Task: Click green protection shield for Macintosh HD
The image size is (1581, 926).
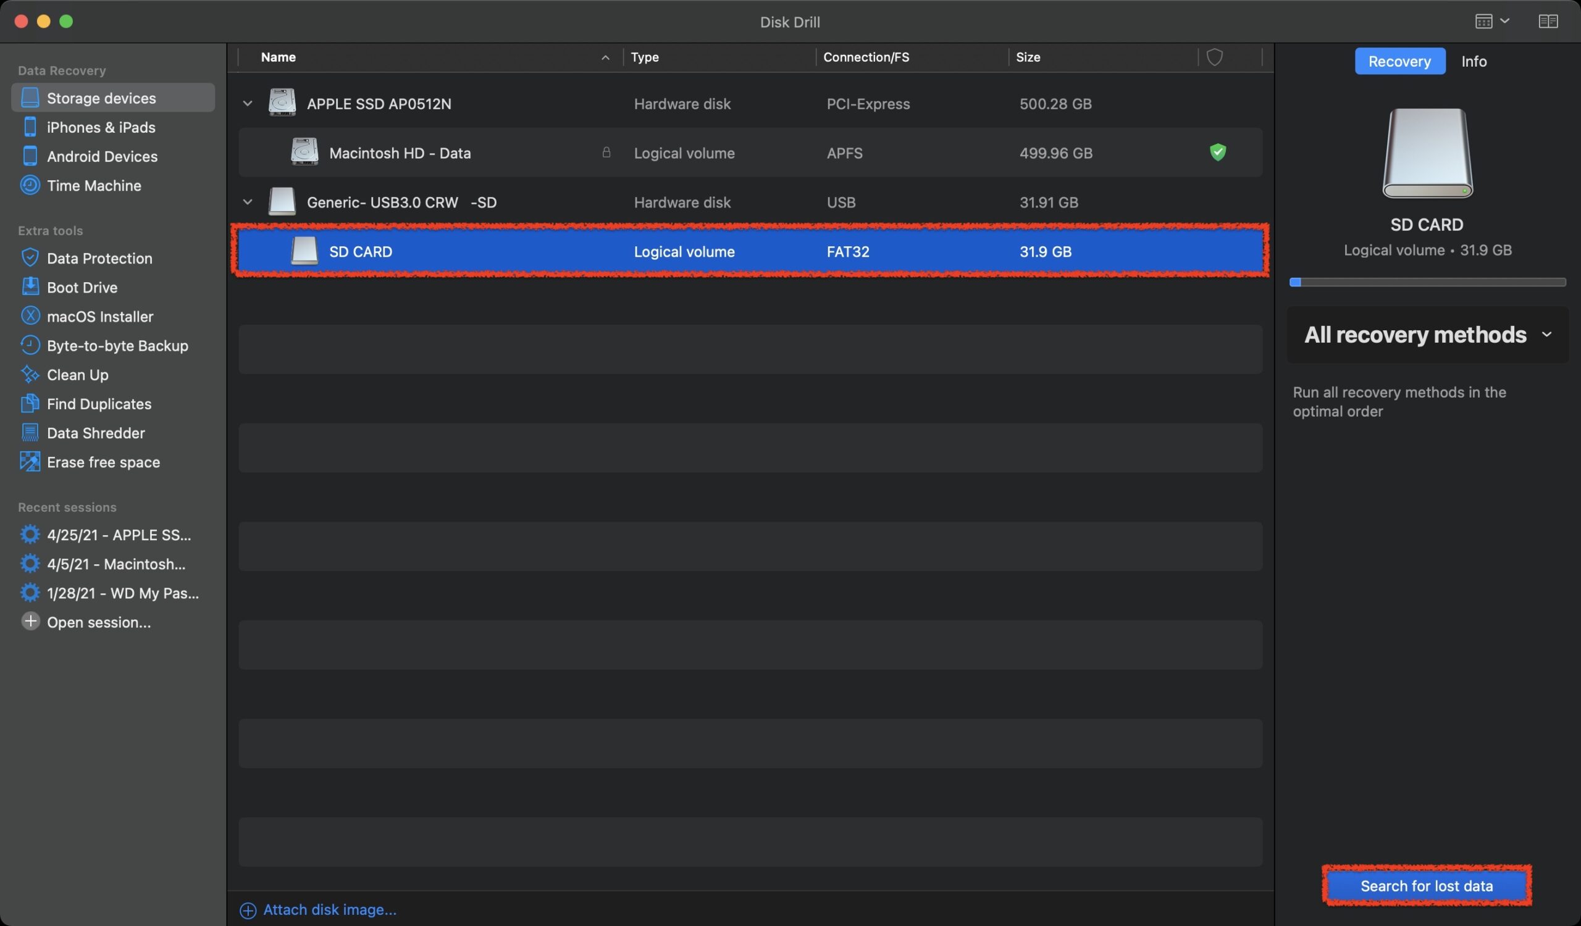Action: pos(1218,152)
